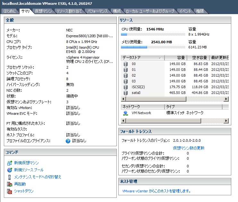Open the 構成 tab
This screenshot has width=238, height=202.
pos(117,11)
